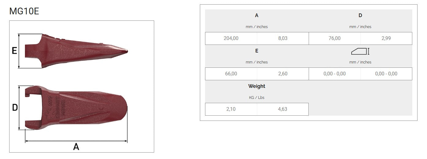This screenshot has width=427, height=159.
Task: Click the E dimension letter beside the drawing
Action: (x=14, y=51)
